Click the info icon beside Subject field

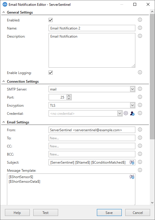pos(140,162)
